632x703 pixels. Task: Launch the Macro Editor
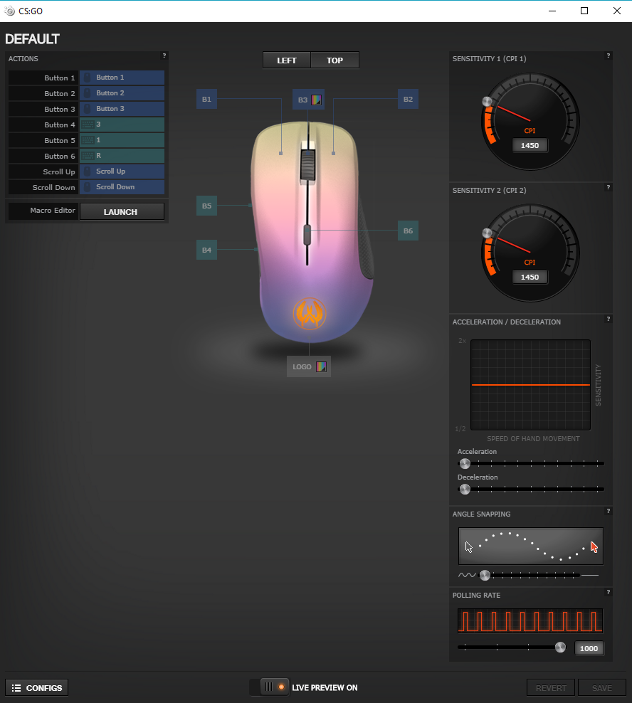121,211
